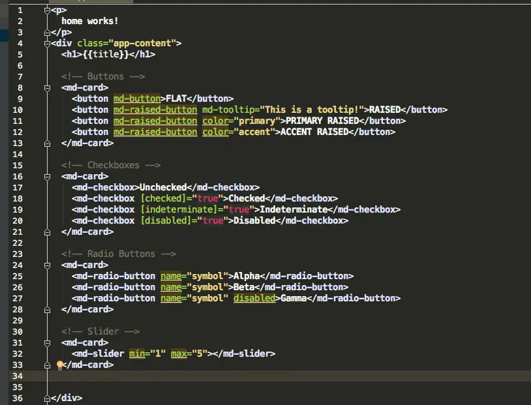Click the class="app-content" attribute
This screenshot has height=405, width=531.
[x=127, y=43]
